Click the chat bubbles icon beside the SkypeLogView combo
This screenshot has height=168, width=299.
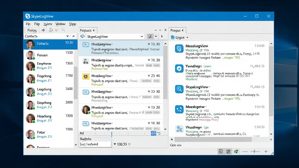tap(83, 36)
